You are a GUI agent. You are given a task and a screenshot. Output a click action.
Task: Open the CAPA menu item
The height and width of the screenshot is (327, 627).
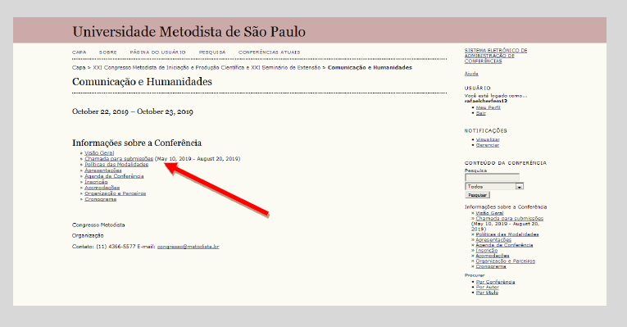(x=80, y=52)
